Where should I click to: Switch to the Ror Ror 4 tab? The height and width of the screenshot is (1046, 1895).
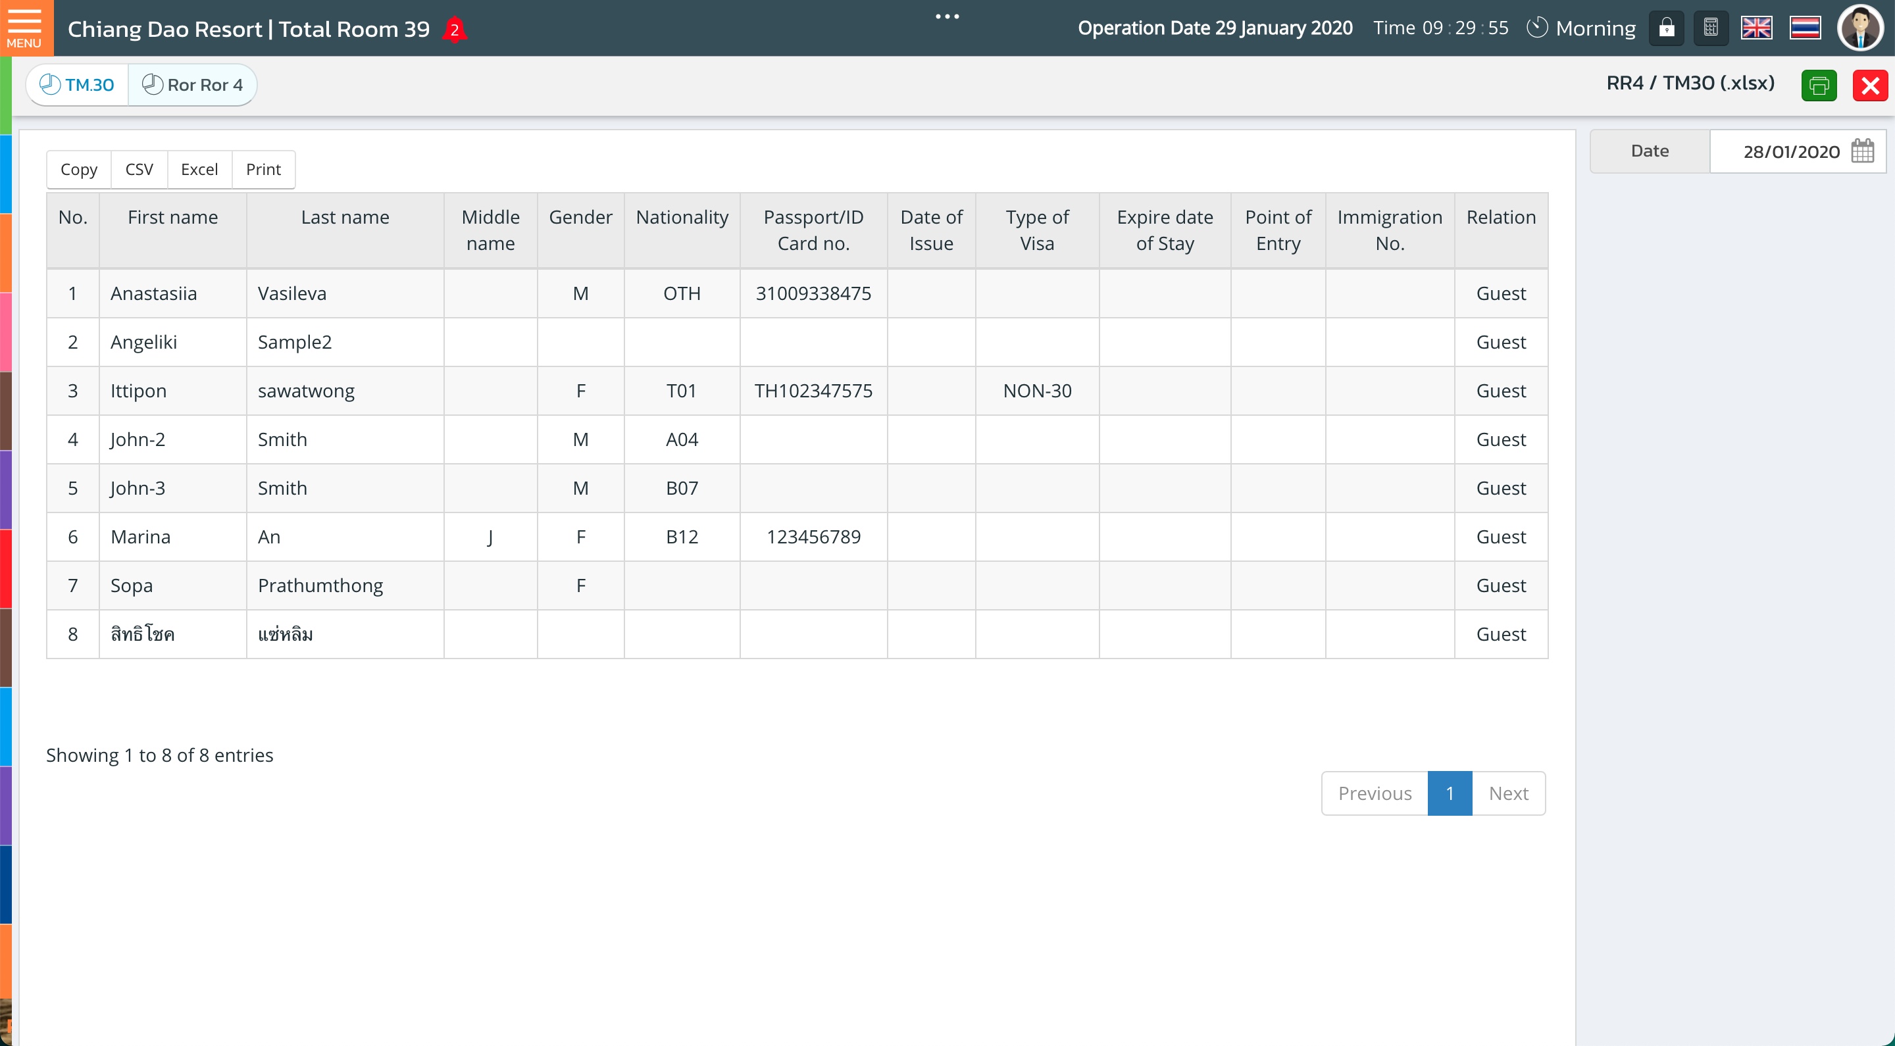[193, 85]
